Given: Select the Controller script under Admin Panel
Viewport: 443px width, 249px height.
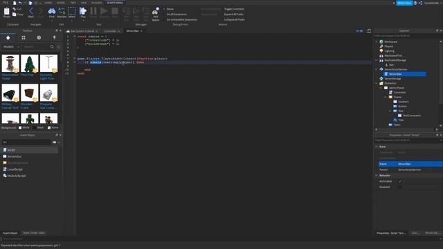Looking at the screenshot, I should (x=399, y=92).
